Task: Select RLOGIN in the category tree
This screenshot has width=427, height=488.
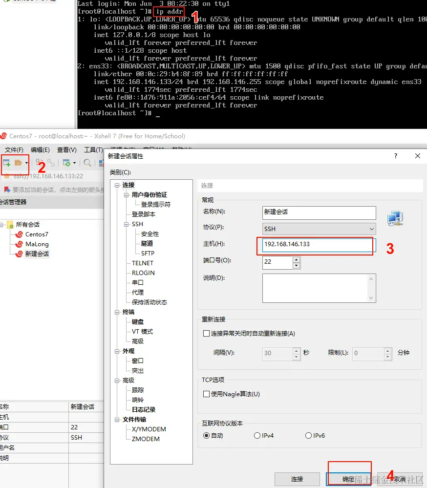Action: pos(143,273)
